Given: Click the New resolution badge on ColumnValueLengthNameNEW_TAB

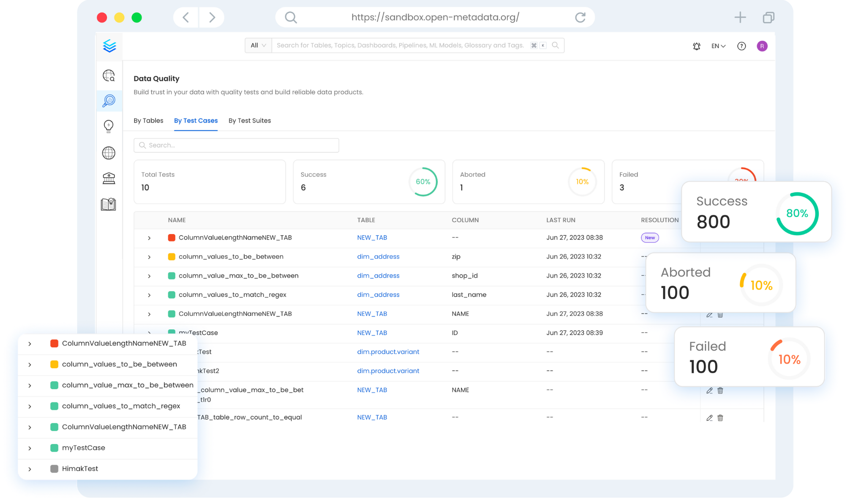Looking at the screenshot, I should click(x=650, y=238).
